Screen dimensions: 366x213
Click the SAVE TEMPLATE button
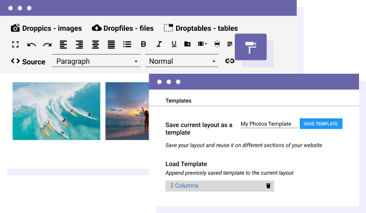[321, 124]
